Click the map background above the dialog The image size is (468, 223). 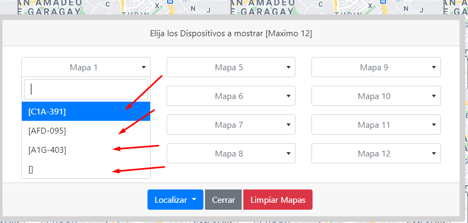319,9
